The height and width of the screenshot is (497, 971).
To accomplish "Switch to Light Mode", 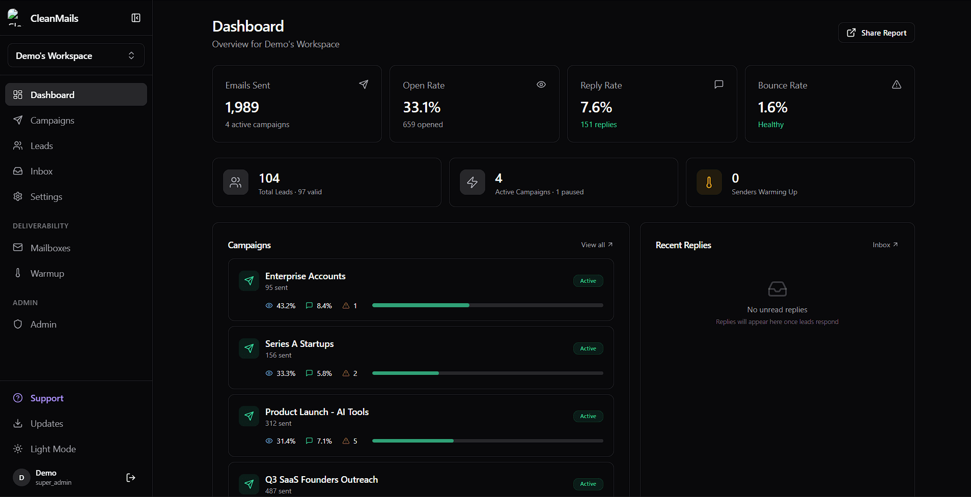I will click(76, 449).
